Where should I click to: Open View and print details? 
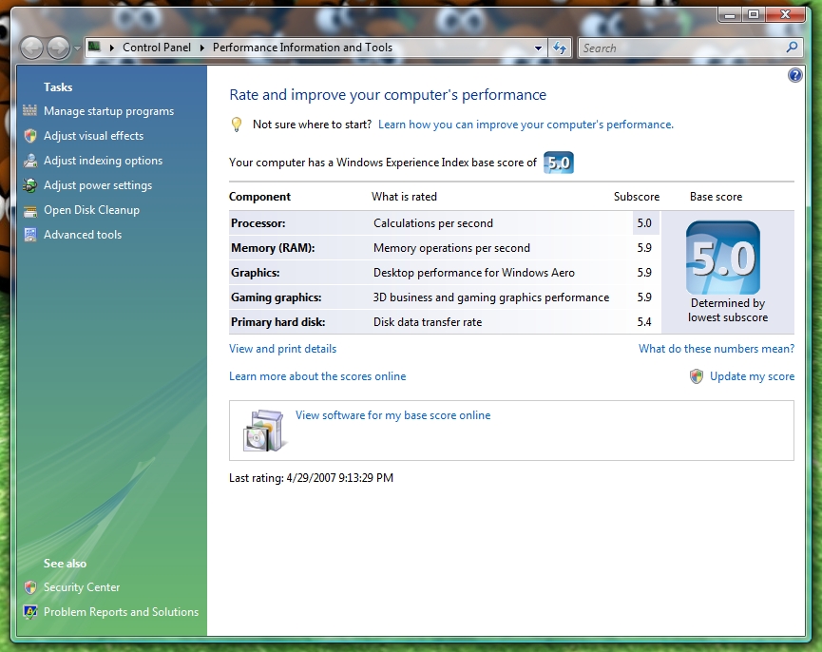coord(282,349)
